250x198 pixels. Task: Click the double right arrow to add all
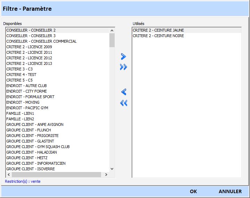123,67
